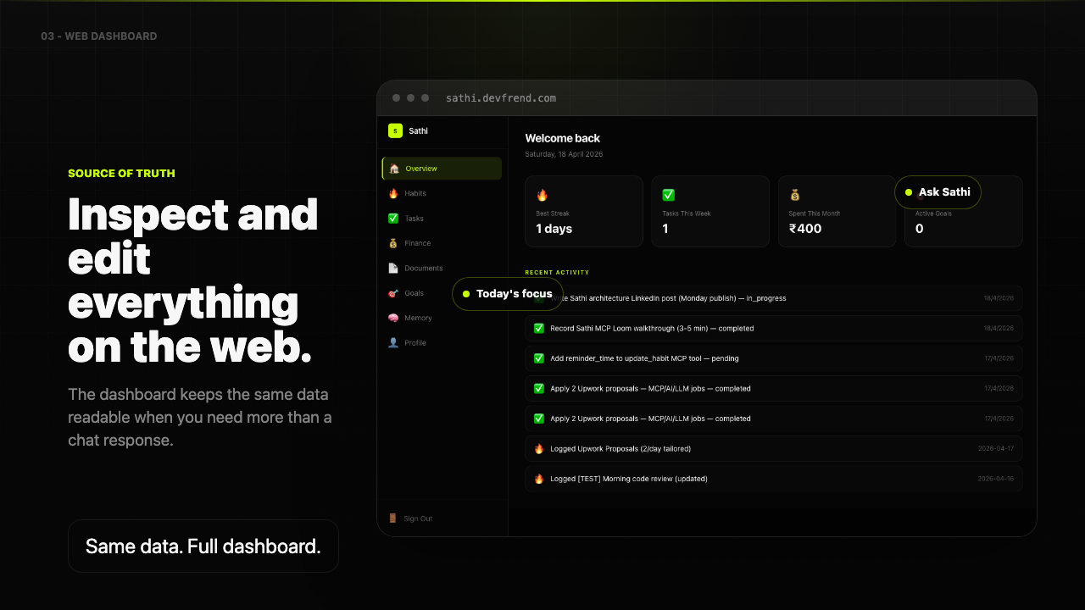Select the Logged [TEST] Morning code review row
The height and width of the screenshot is (610, 1085).
pos(774,479)
